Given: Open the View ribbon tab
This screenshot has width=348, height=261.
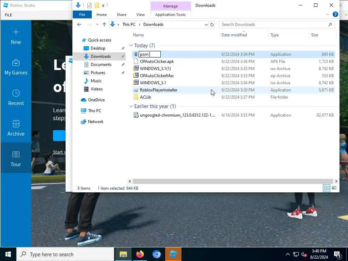Looking at the screenshot, I should click(x=140, y=15).
